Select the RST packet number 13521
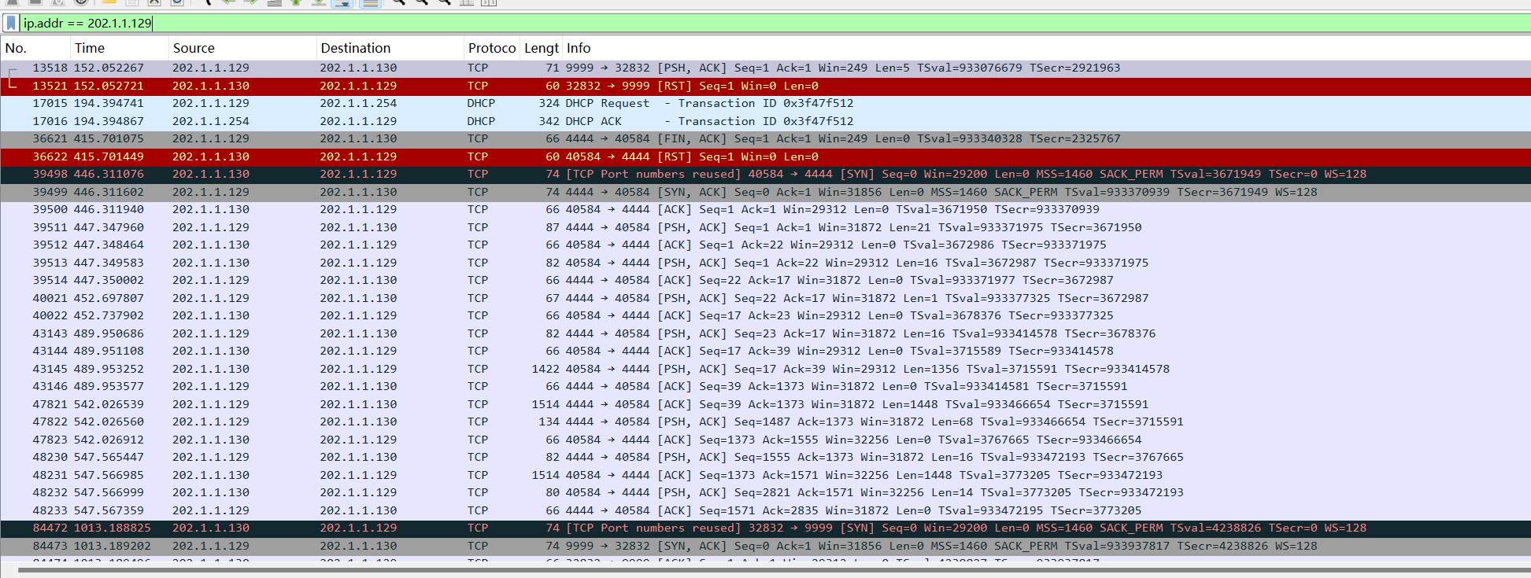Viewport: 1531px width, 578px height. point(765,86)
